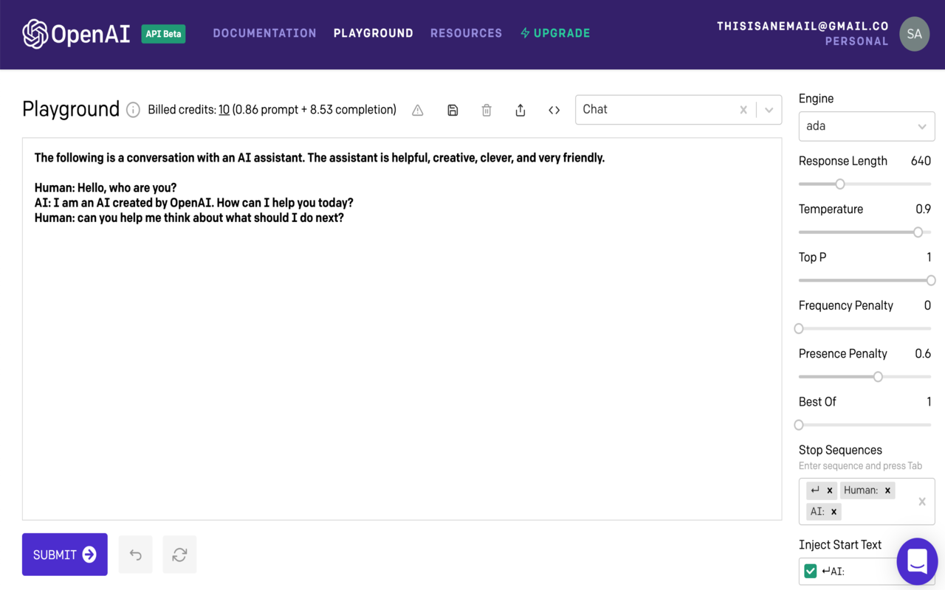The width and height of the screenshot is (945, 590).
Task: Remove the AI: stop sequence
Action: click(x=834, y=512)
